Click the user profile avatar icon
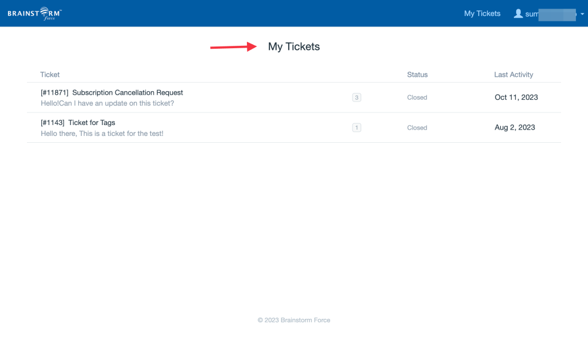 coord(518,14)
